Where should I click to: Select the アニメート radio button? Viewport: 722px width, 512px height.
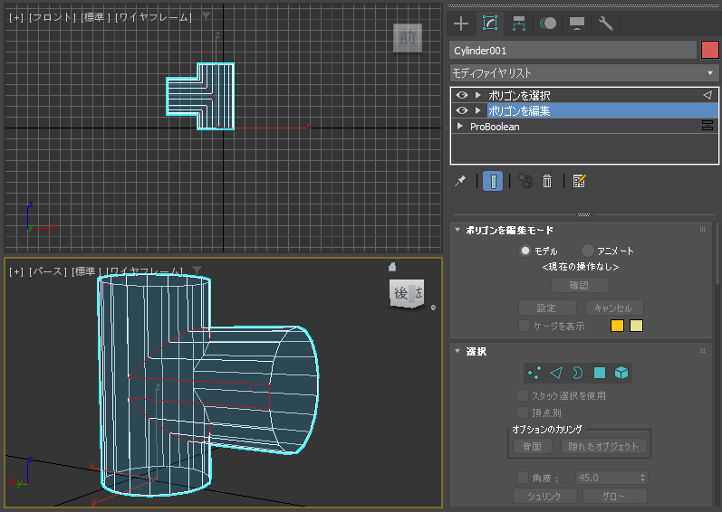pos(588,251)
